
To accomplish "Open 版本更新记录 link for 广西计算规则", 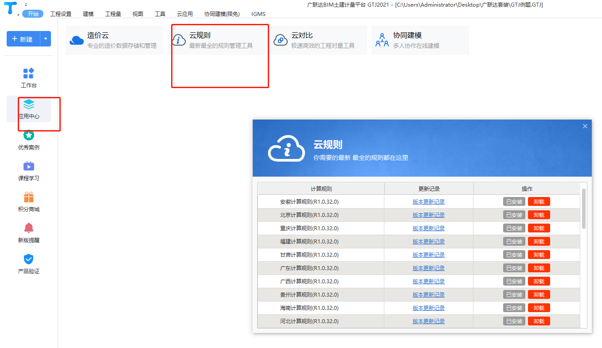I will point(429,282).
